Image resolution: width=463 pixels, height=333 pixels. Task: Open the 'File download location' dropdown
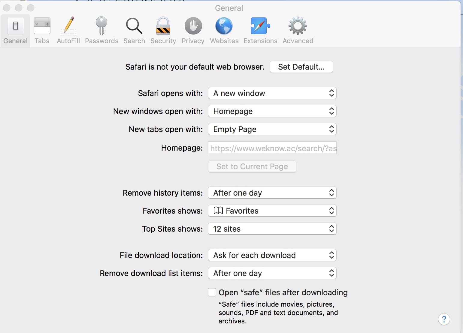click(272, 255)
